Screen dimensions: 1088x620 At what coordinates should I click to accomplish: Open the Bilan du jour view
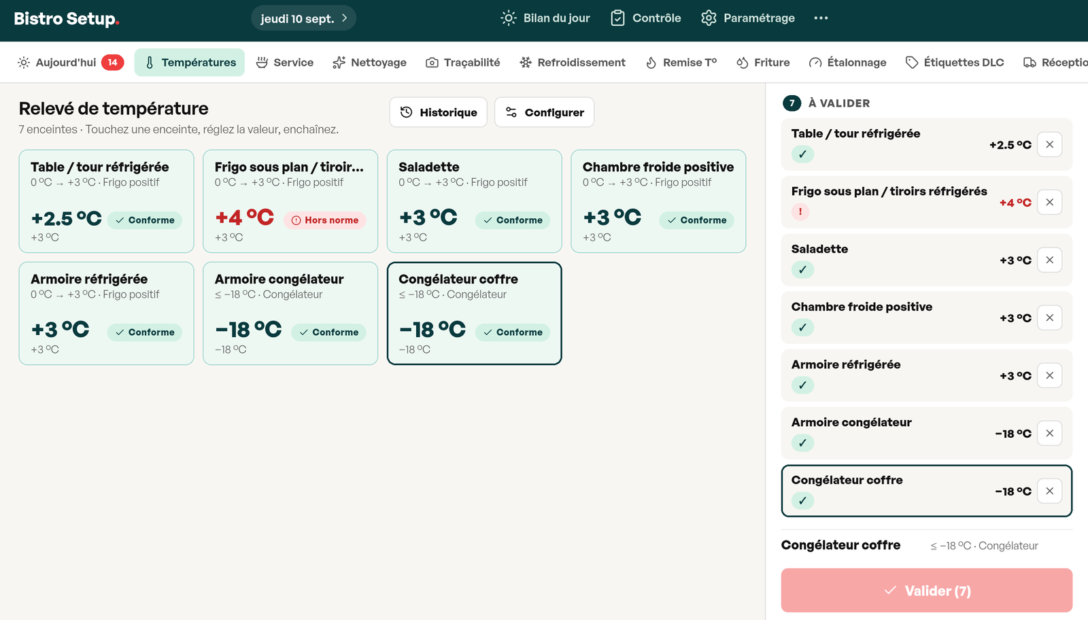coord(545,18)
